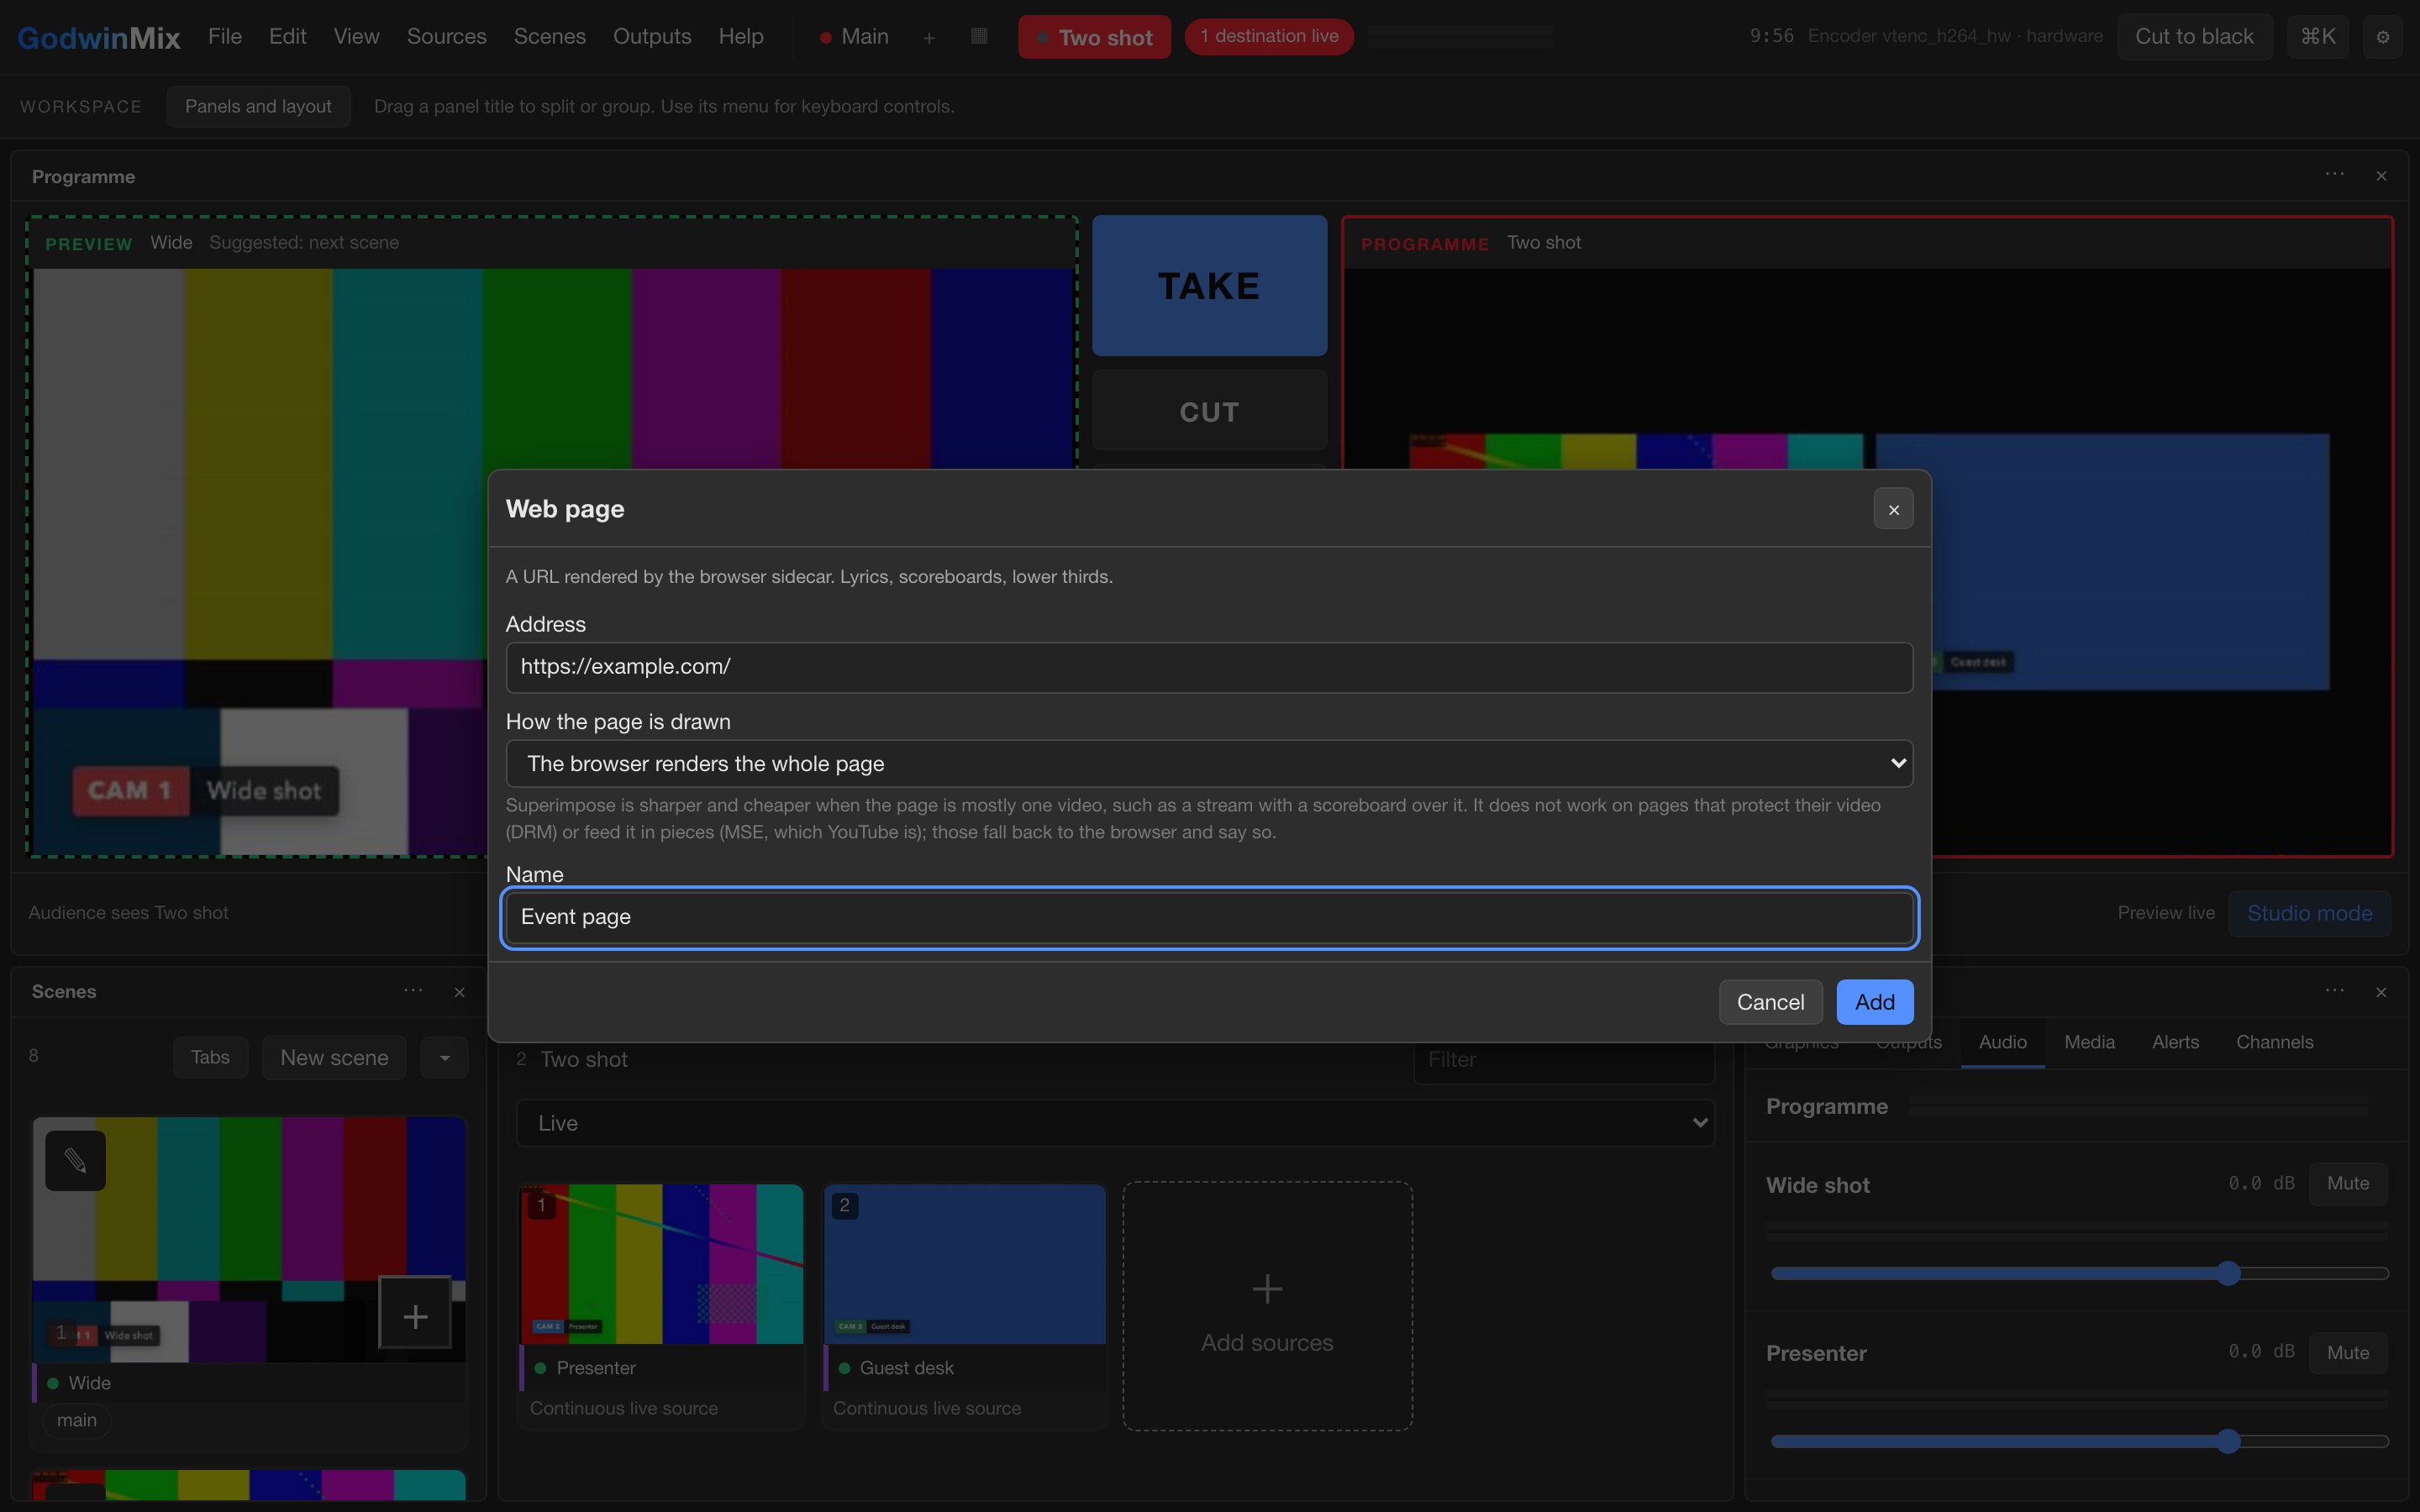Open the 'How the page is drawn' dropdown
This screenshot has width=2420, height=1512.
tap(1209, 763)
